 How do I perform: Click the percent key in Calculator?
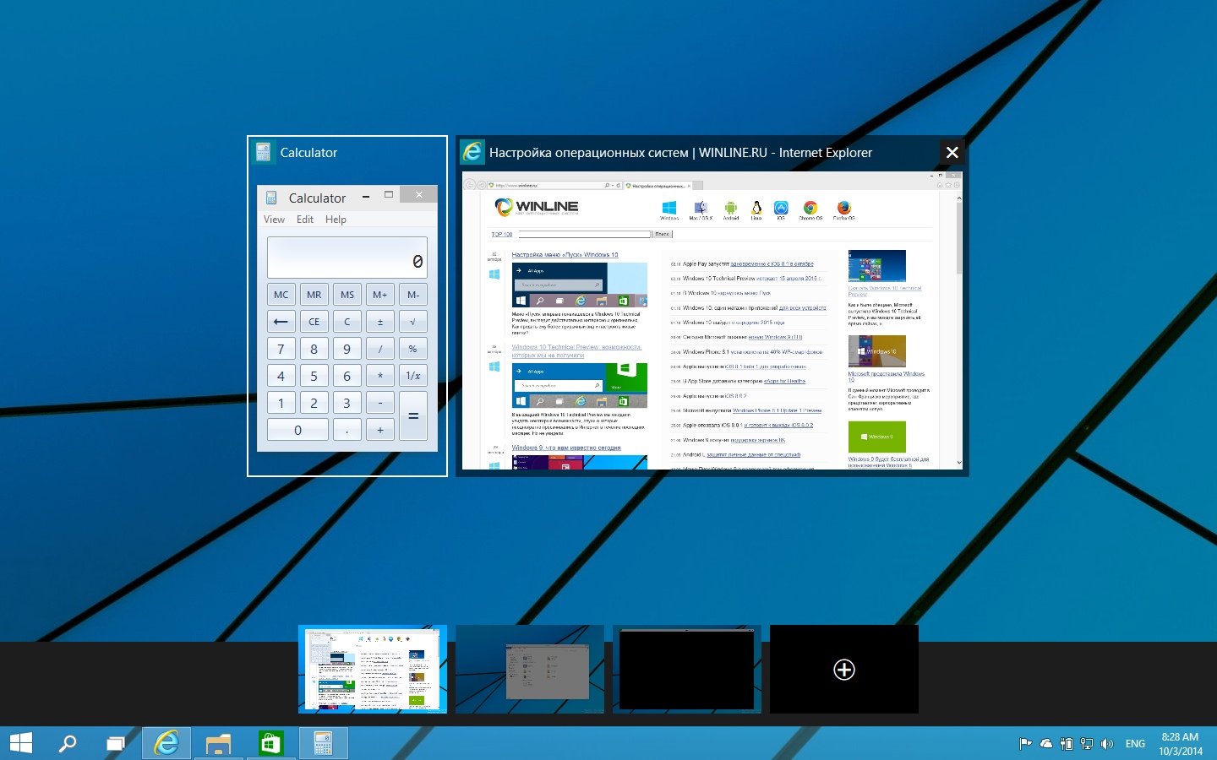point(413,349)
